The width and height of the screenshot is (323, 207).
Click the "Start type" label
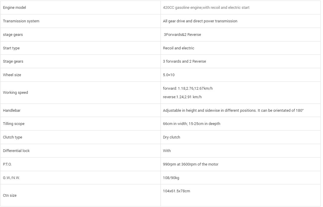[x=11, y=48]
